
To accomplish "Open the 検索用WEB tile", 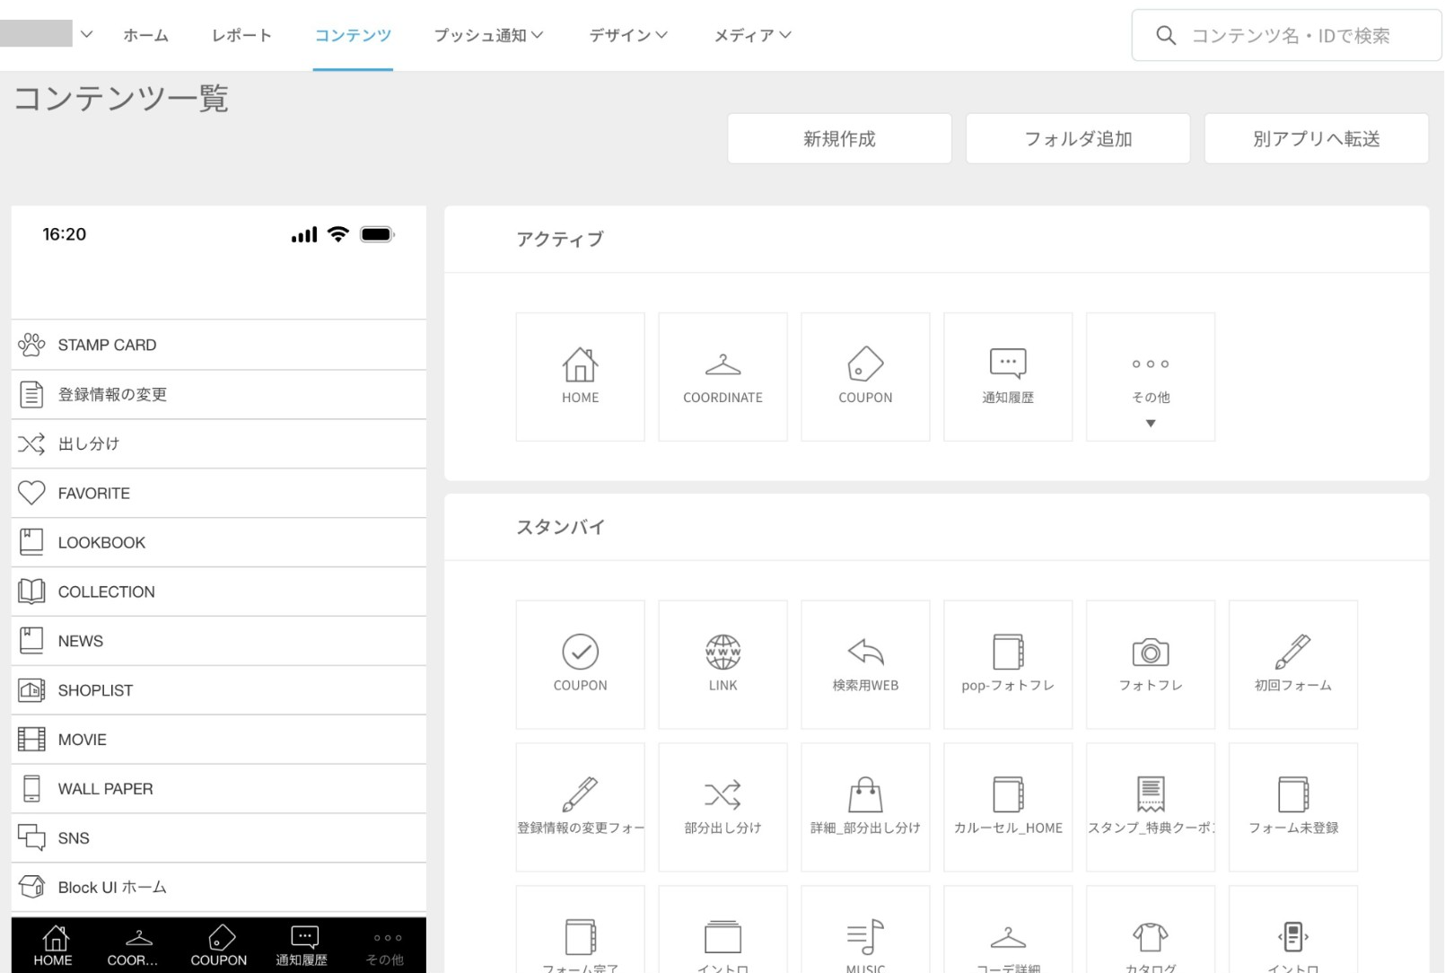I will (865, 664).
